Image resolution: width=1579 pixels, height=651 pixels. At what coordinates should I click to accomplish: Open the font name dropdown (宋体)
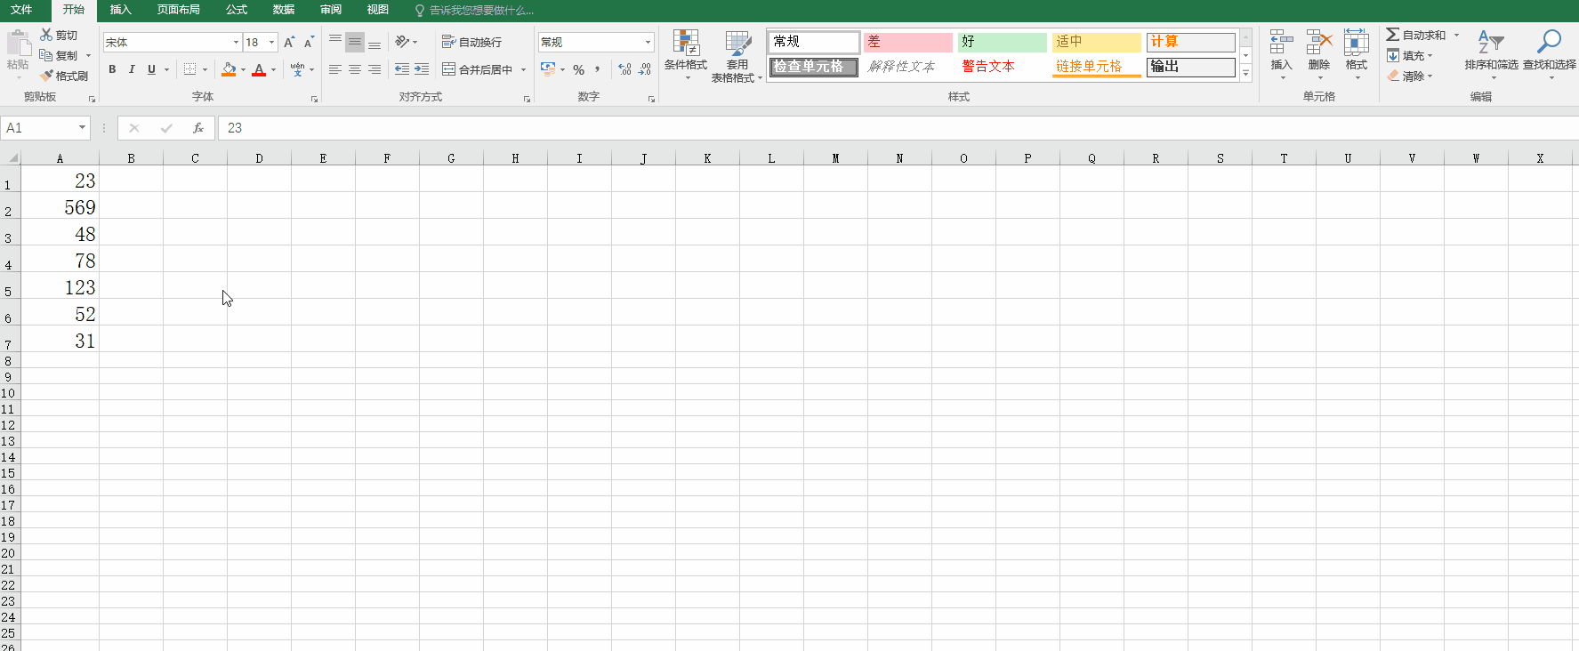(x=236, y=42)
